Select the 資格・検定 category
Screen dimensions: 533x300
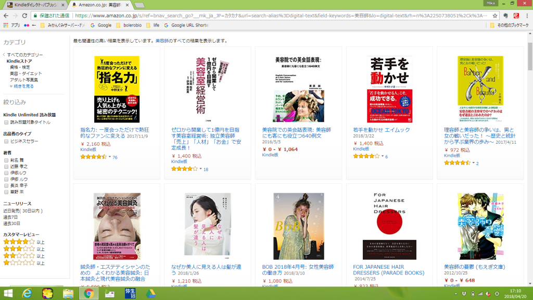(20, 67)
